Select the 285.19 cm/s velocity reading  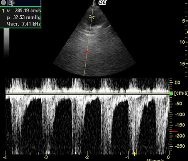tap(28, 10)
